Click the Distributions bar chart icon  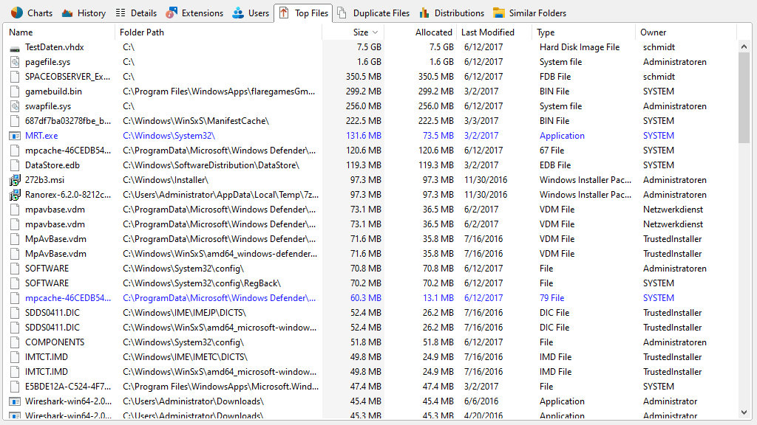(424, 13)
